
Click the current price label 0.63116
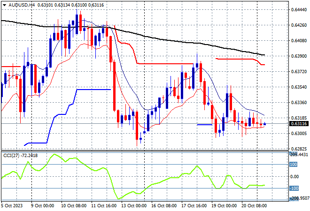[x=299, y=124]
